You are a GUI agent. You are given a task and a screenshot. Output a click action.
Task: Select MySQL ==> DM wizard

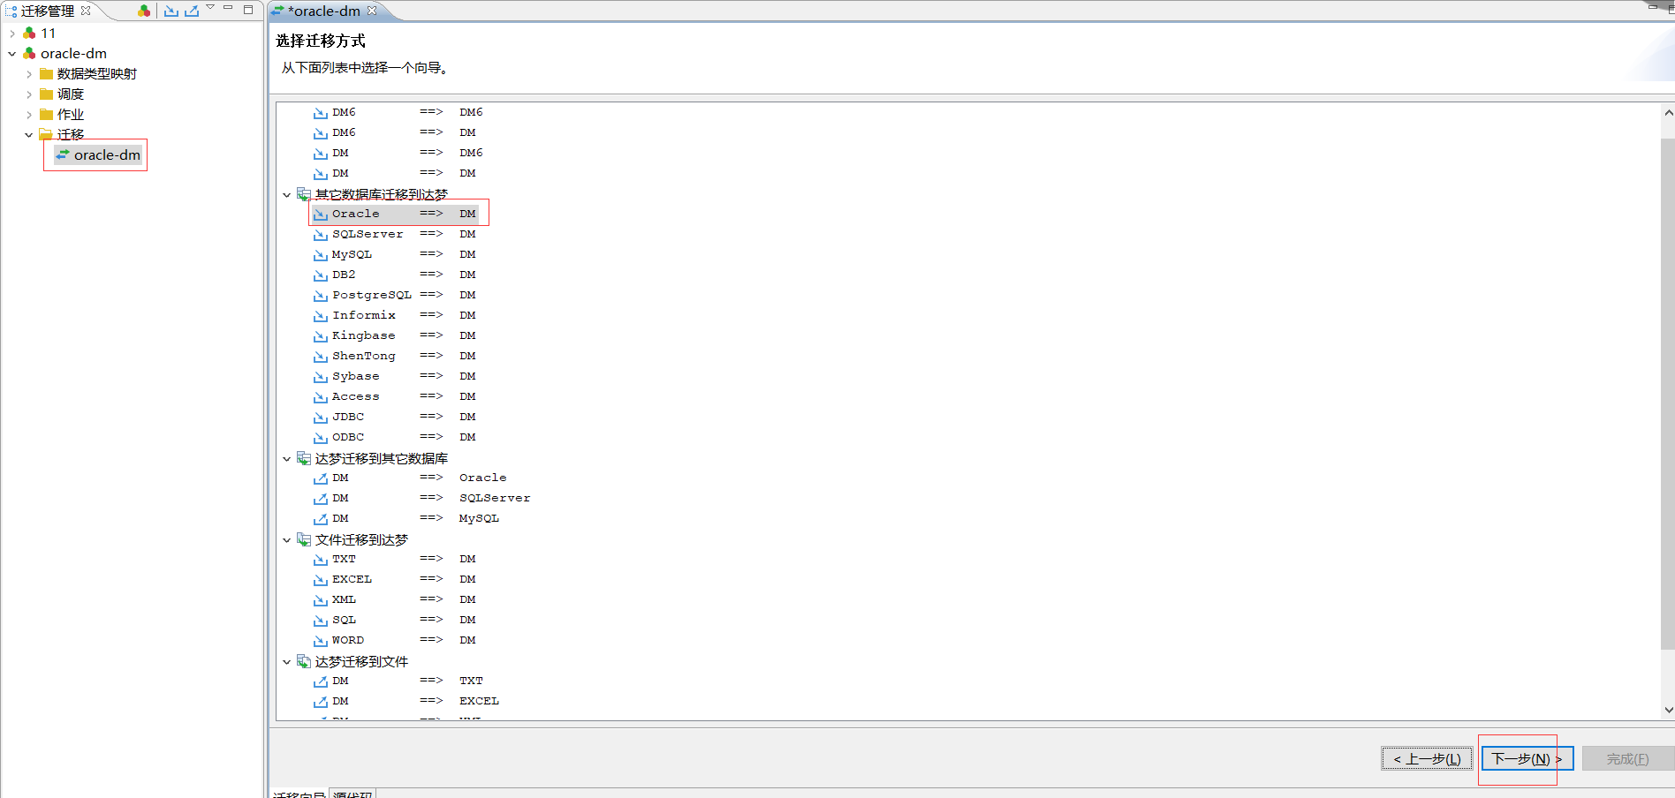pyautogui.click(x=395, y=254)
